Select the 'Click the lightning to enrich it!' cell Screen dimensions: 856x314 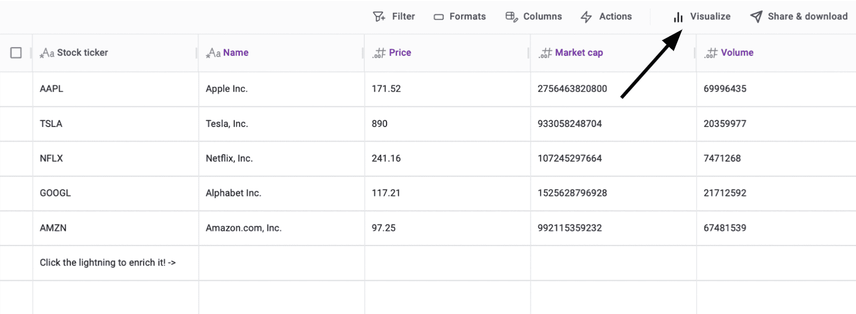click(x=115, y=263)
